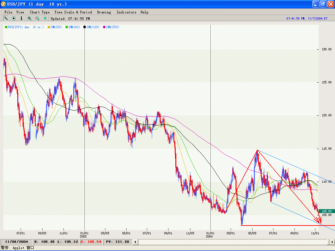Click the USD/JPY legend label
Viewport: 335px width, 251px height.
26,27
